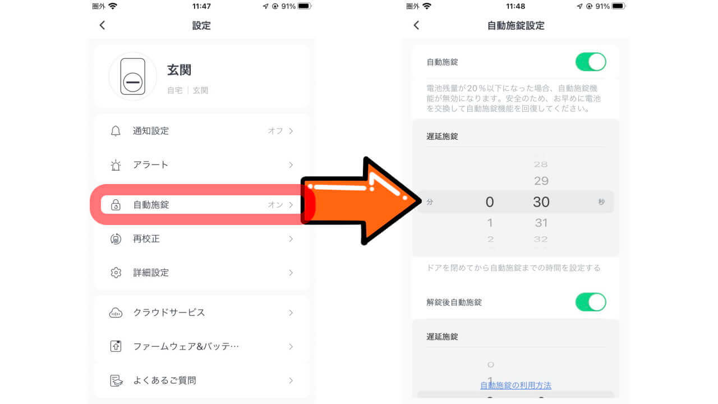
Task: Open the ファームウェア&バッテ… menu item
Action: (x=202, y=346)
